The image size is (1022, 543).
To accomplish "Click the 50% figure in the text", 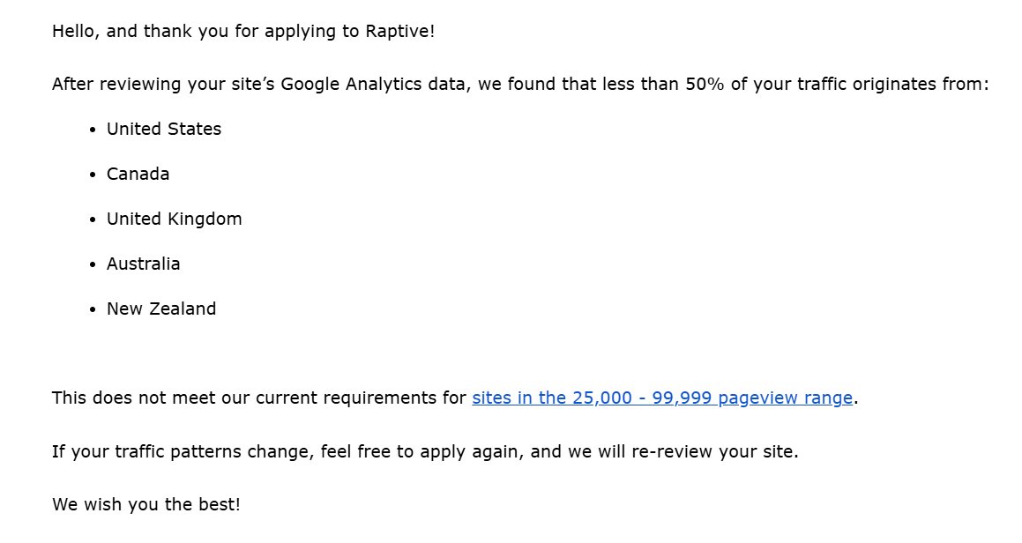I will (x=705, y=84).
